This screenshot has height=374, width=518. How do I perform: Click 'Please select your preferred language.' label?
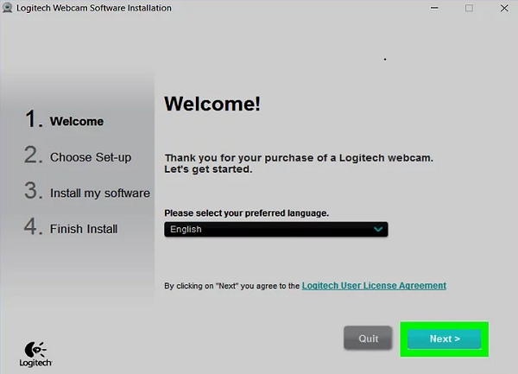tap(246, 213)
